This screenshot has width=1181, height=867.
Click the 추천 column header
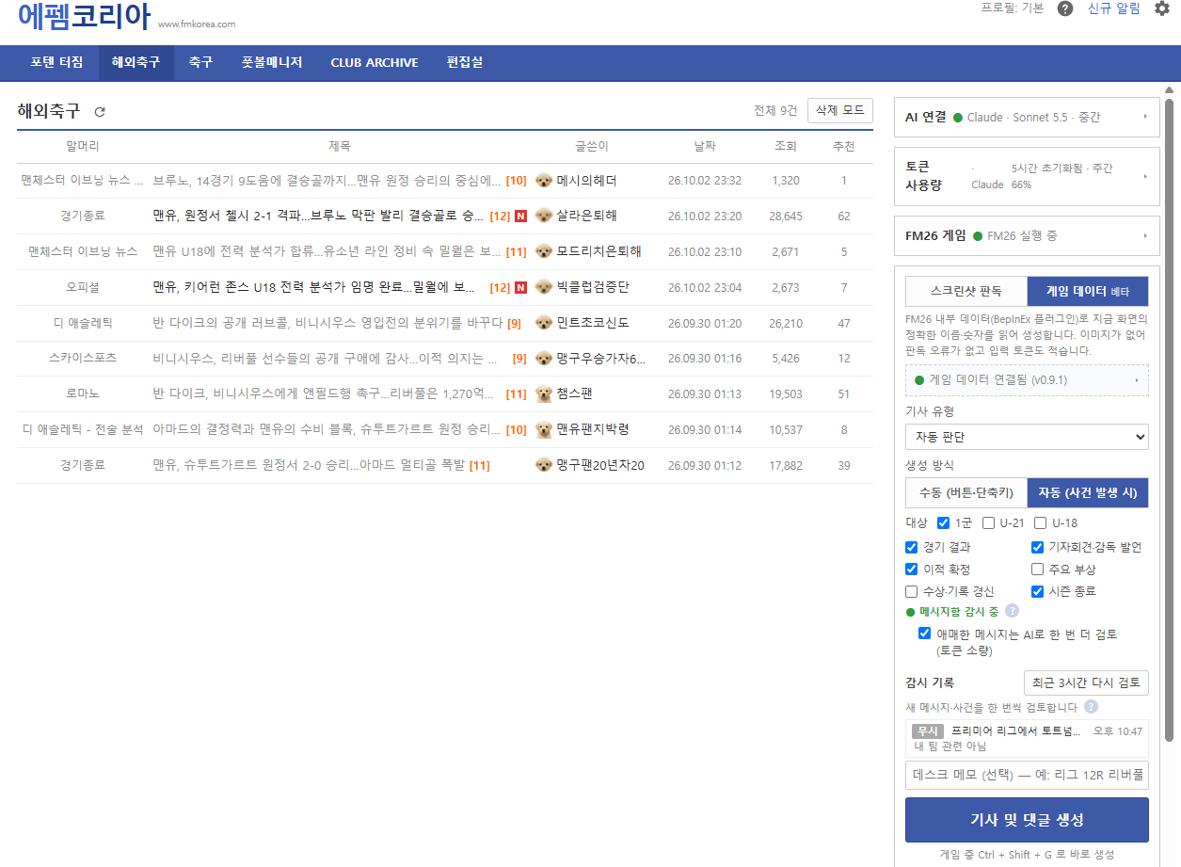pyautogui.click(x=843, y=147)
